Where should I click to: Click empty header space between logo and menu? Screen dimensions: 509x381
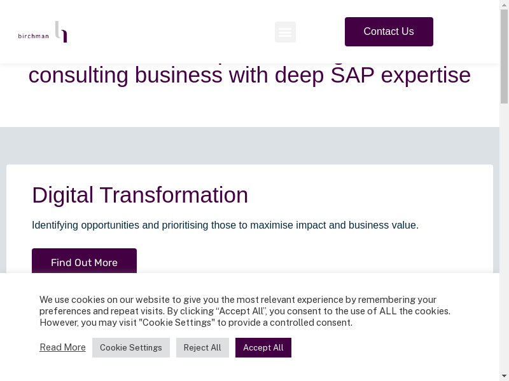click(x=172, y=32)
